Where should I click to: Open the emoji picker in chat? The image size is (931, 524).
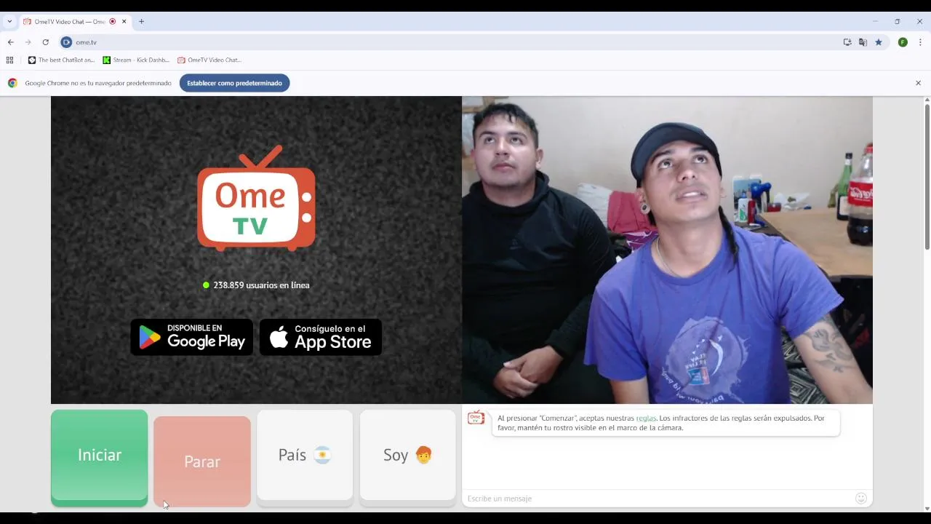861,499
